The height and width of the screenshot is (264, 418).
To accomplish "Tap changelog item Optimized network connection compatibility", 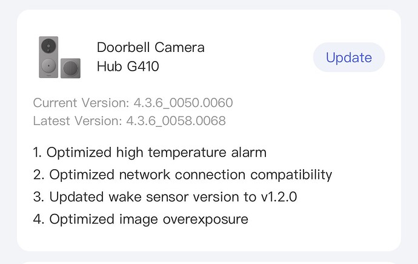I will tap(191, 175).
